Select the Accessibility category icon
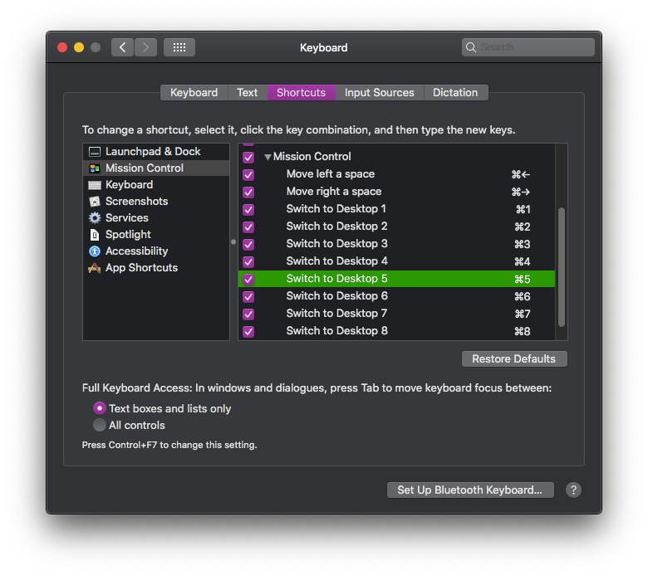Viewport: 648px width, 575px height. 95,251
